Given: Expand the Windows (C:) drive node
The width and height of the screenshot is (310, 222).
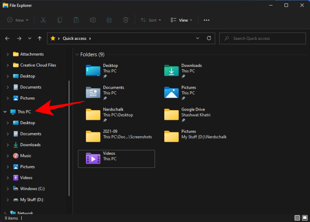Looking at the screenshot, I should (x=8, y=189).
